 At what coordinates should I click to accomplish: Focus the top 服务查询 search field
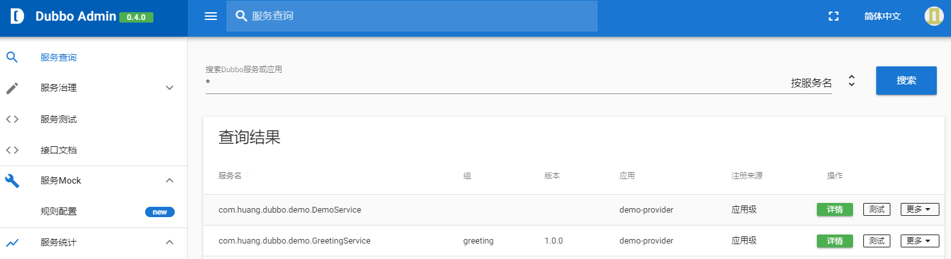[412, 16]
